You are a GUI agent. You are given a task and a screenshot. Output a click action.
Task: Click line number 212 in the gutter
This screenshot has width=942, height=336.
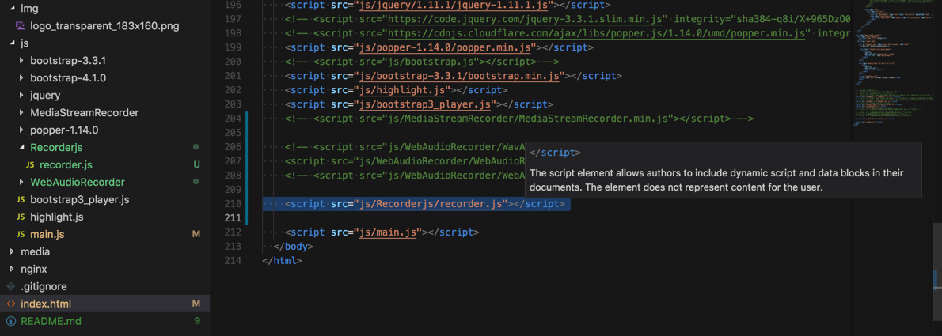pyautogui.click(x=233, y=232)
